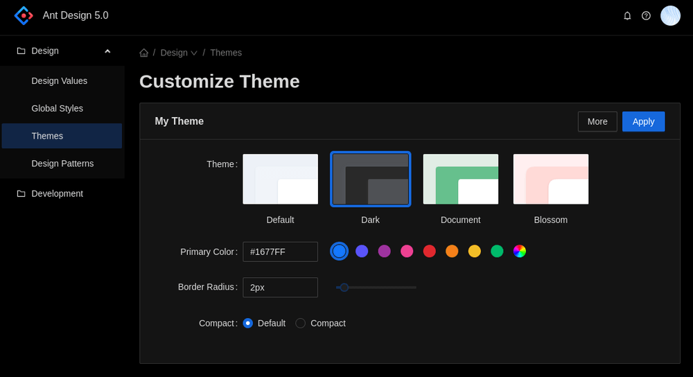Open the notifications bell icon
Screen dimensions: 693x377
coord(627,16)
